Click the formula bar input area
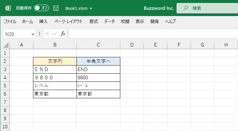This screenshot has height=131, width=238. 153,34
